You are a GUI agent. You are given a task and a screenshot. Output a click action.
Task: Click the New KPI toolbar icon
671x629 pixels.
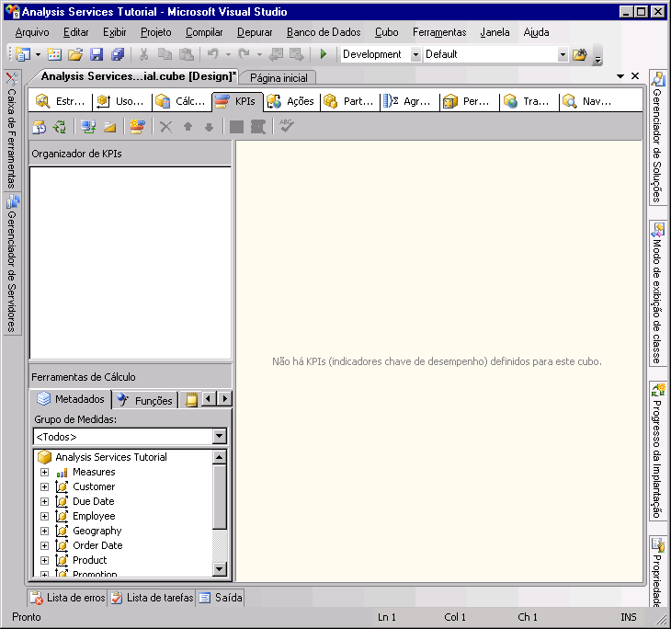click(x=137, y=127)
